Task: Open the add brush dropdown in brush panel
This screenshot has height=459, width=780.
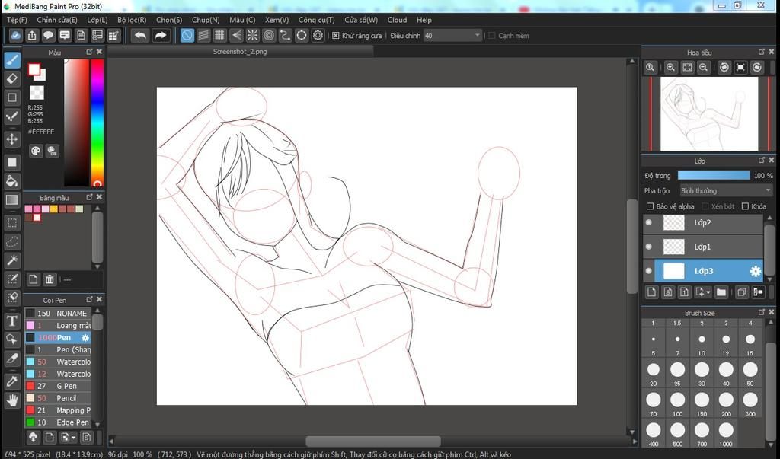Action: point(74,438)
